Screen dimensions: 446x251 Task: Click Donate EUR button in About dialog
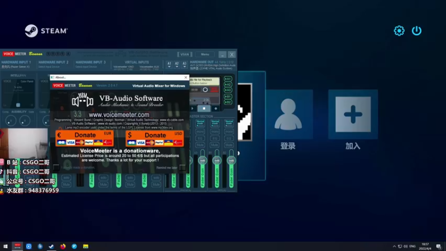pyautogui.click(x=85, y=138)
